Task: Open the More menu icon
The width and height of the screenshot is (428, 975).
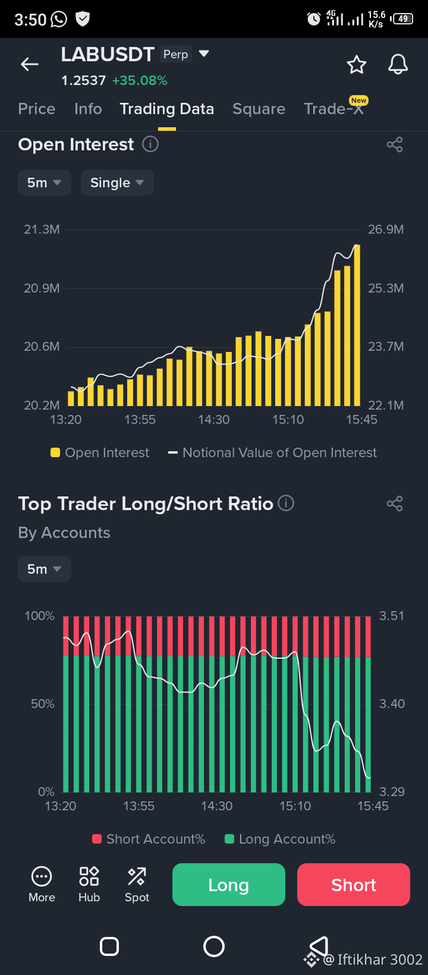Action: click(x=42, y=885)
